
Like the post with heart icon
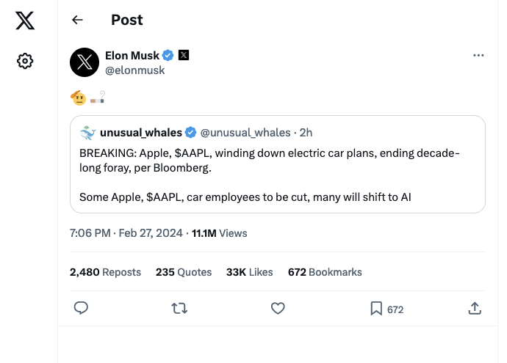pos(278,309)
